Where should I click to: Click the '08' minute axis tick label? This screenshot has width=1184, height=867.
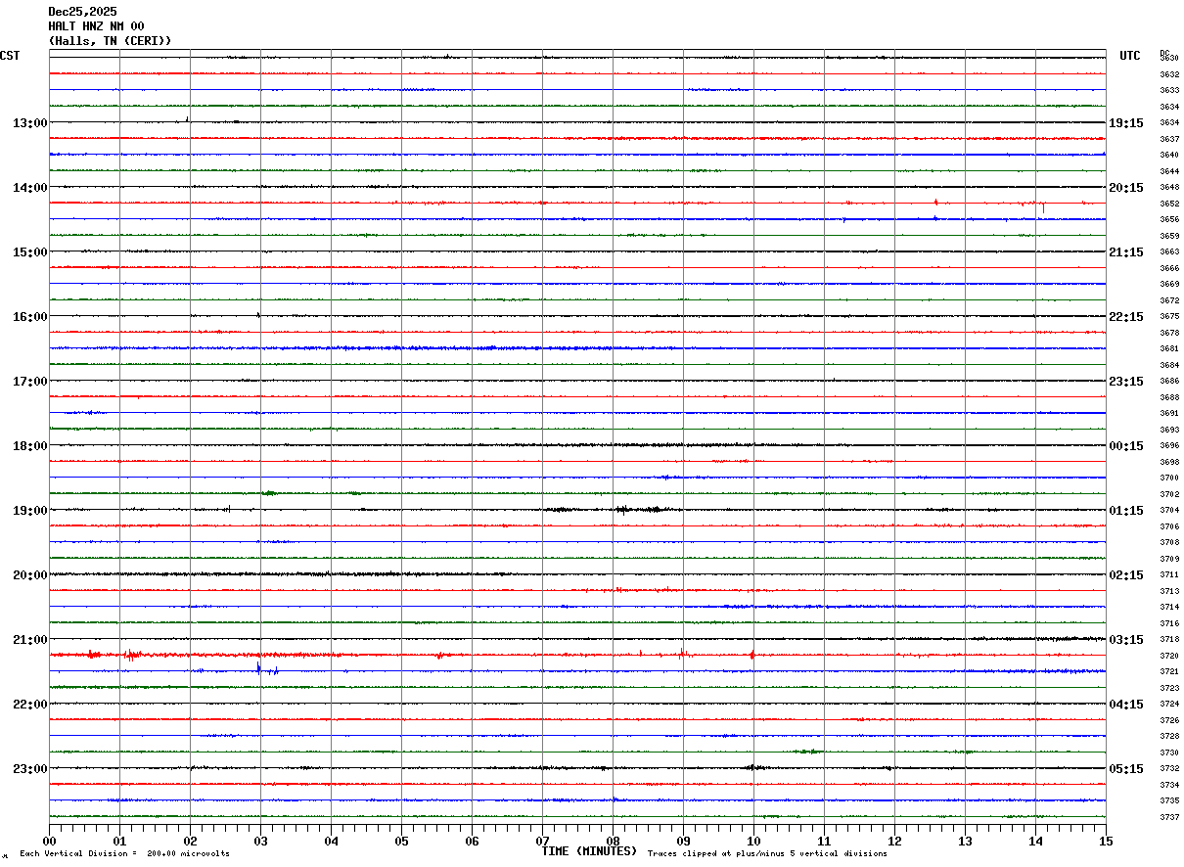click(613, 842)
